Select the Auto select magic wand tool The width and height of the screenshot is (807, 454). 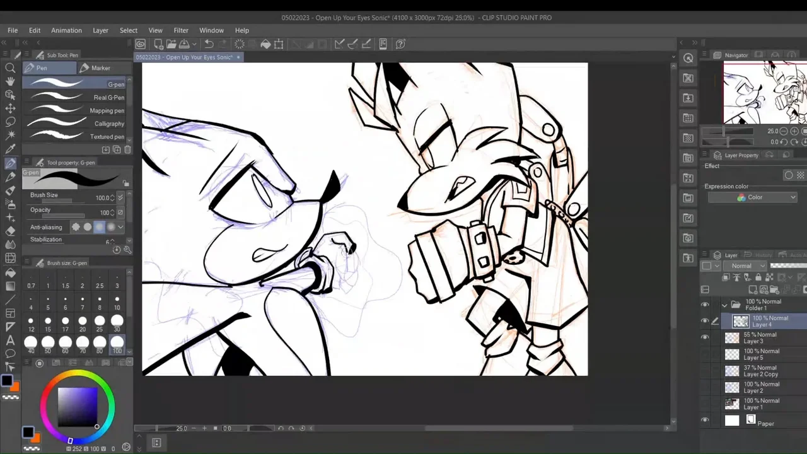(x=10, y=135)
